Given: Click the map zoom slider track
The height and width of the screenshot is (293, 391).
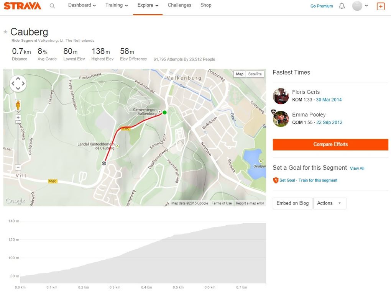Looking at the screenshot, I should tap(18, 142).
